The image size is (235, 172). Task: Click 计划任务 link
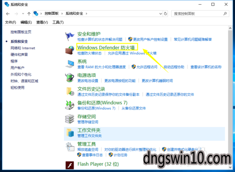120,155
